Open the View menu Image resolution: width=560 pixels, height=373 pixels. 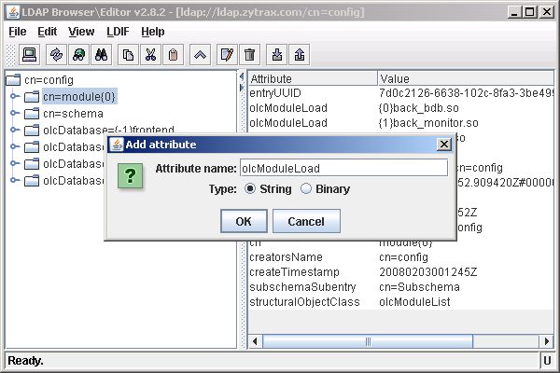[81, 32]
